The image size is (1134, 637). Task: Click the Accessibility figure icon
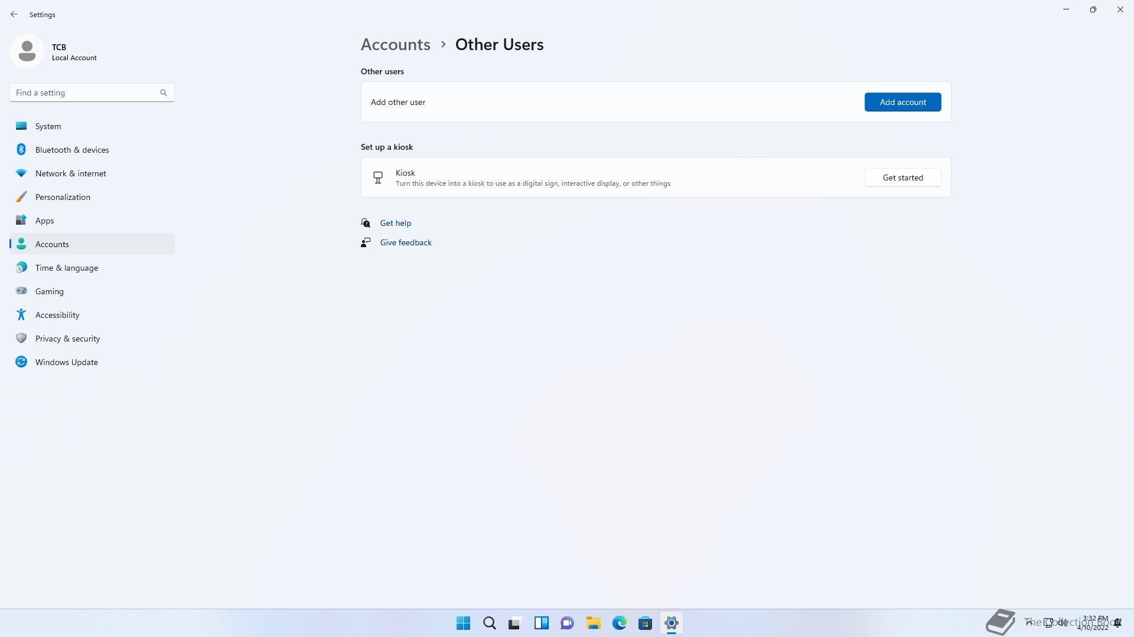point(21,315)
